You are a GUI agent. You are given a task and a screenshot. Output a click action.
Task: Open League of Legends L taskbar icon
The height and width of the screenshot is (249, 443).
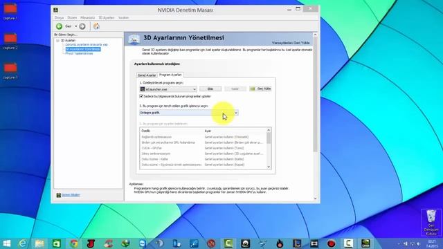(x=297, y=243)
